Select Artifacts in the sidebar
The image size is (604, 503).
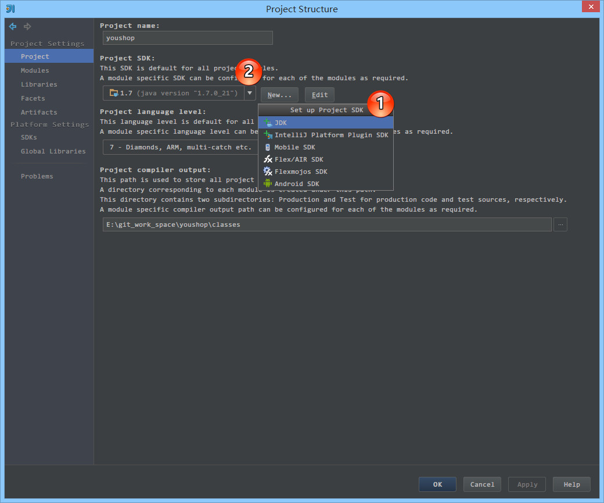39,112
